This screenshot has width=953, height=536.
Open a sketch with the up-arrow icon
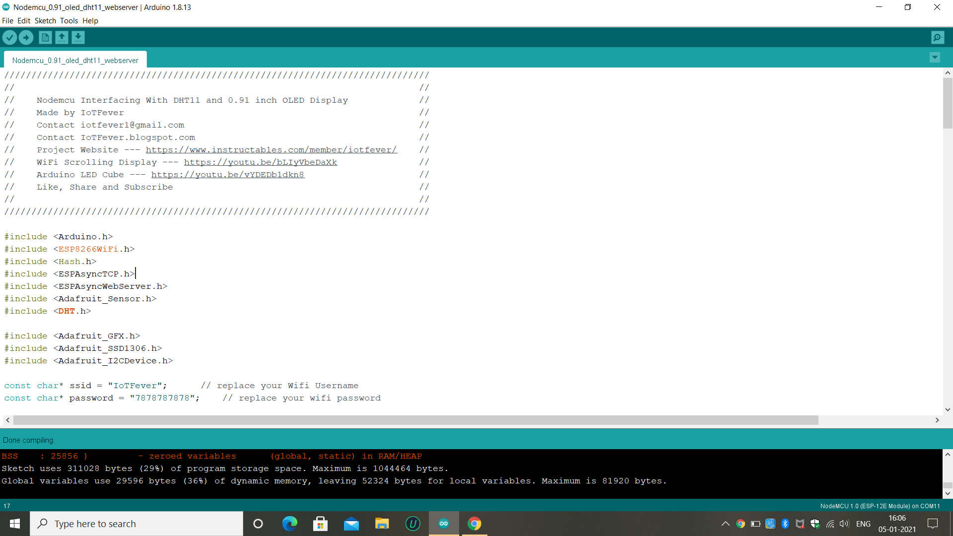pos(62,37)
